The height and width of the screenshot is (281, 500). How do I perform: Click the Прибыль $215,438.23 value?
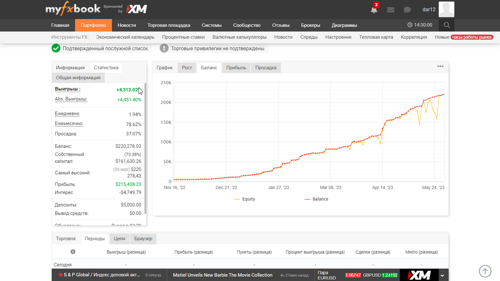[x=128, y=184]
